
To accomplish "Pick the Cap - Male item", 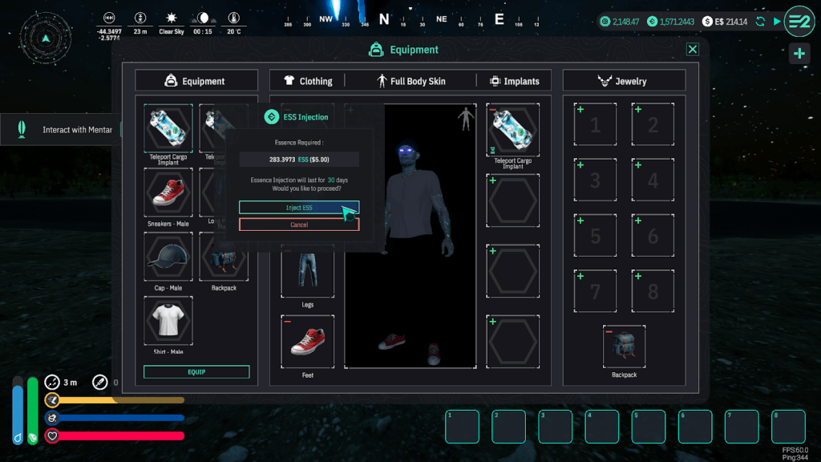I will click(x=168, y=257).
